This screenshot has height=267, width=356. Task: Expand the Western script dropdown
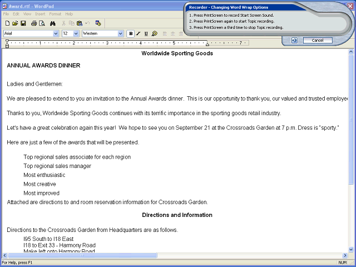coord(120,33)
